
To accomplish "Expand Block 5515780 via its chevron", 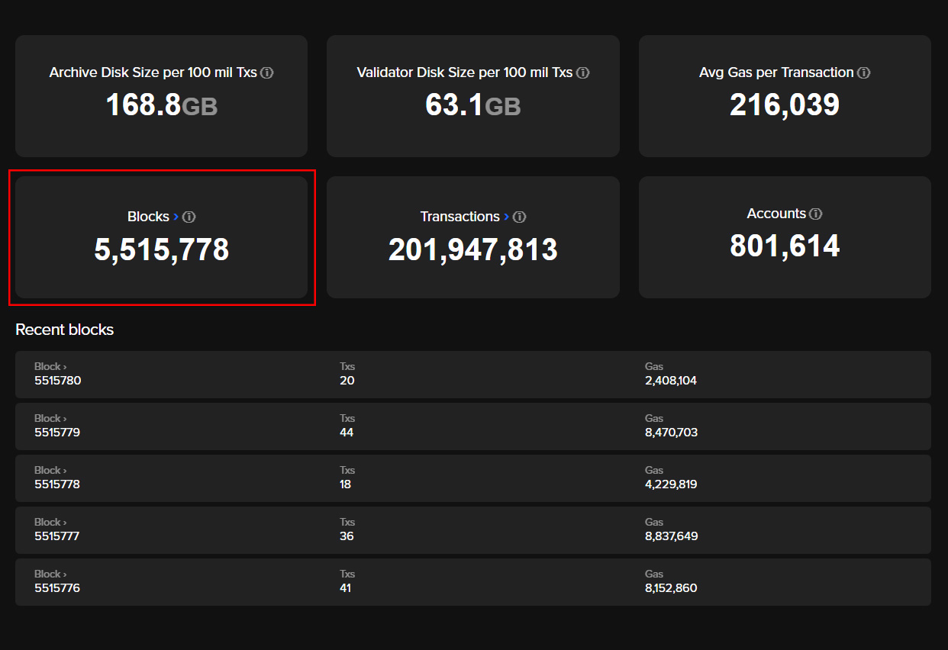I will tap(65, 365).
